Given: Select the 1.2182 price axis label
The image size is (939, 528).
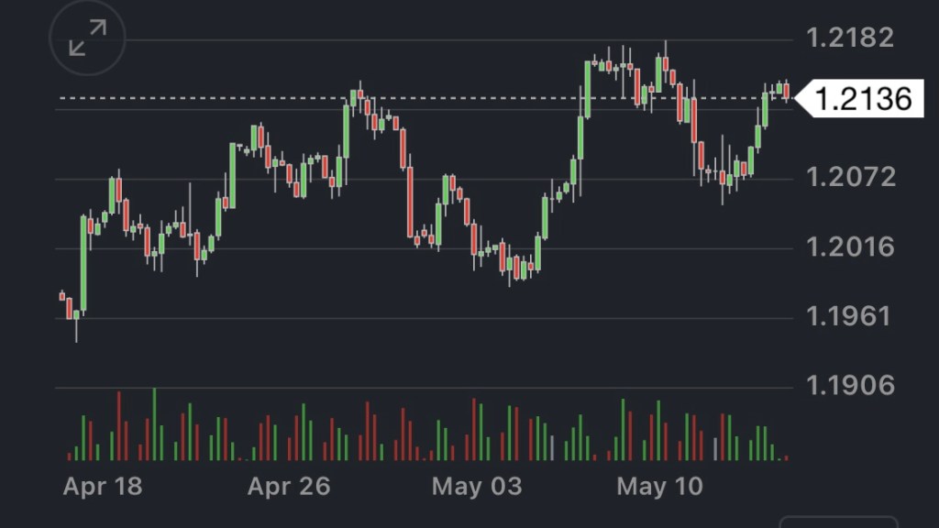Looking at the screenshot, I should (x=849, y=38).
